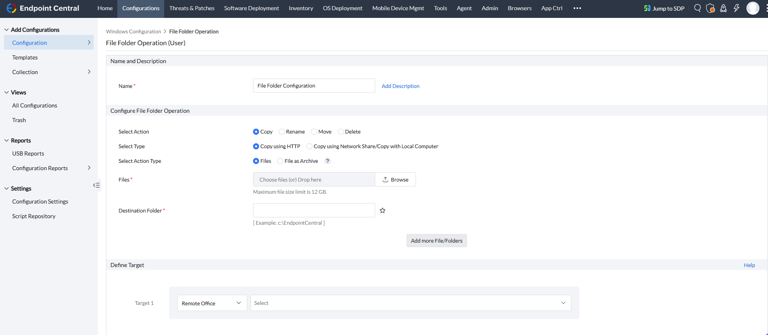Click the Add more File/Folders button
Image resolution: width=768 pixels, height=335 pixels.
click(x=436, y=241)
